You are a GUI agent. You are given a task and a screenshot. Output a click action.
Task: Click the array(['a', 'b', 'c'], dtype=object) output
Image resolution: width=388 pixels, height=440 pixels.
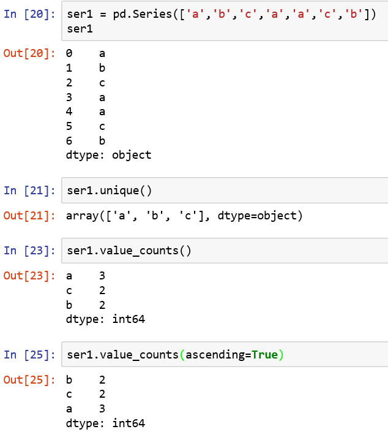(x=184, y=216)
